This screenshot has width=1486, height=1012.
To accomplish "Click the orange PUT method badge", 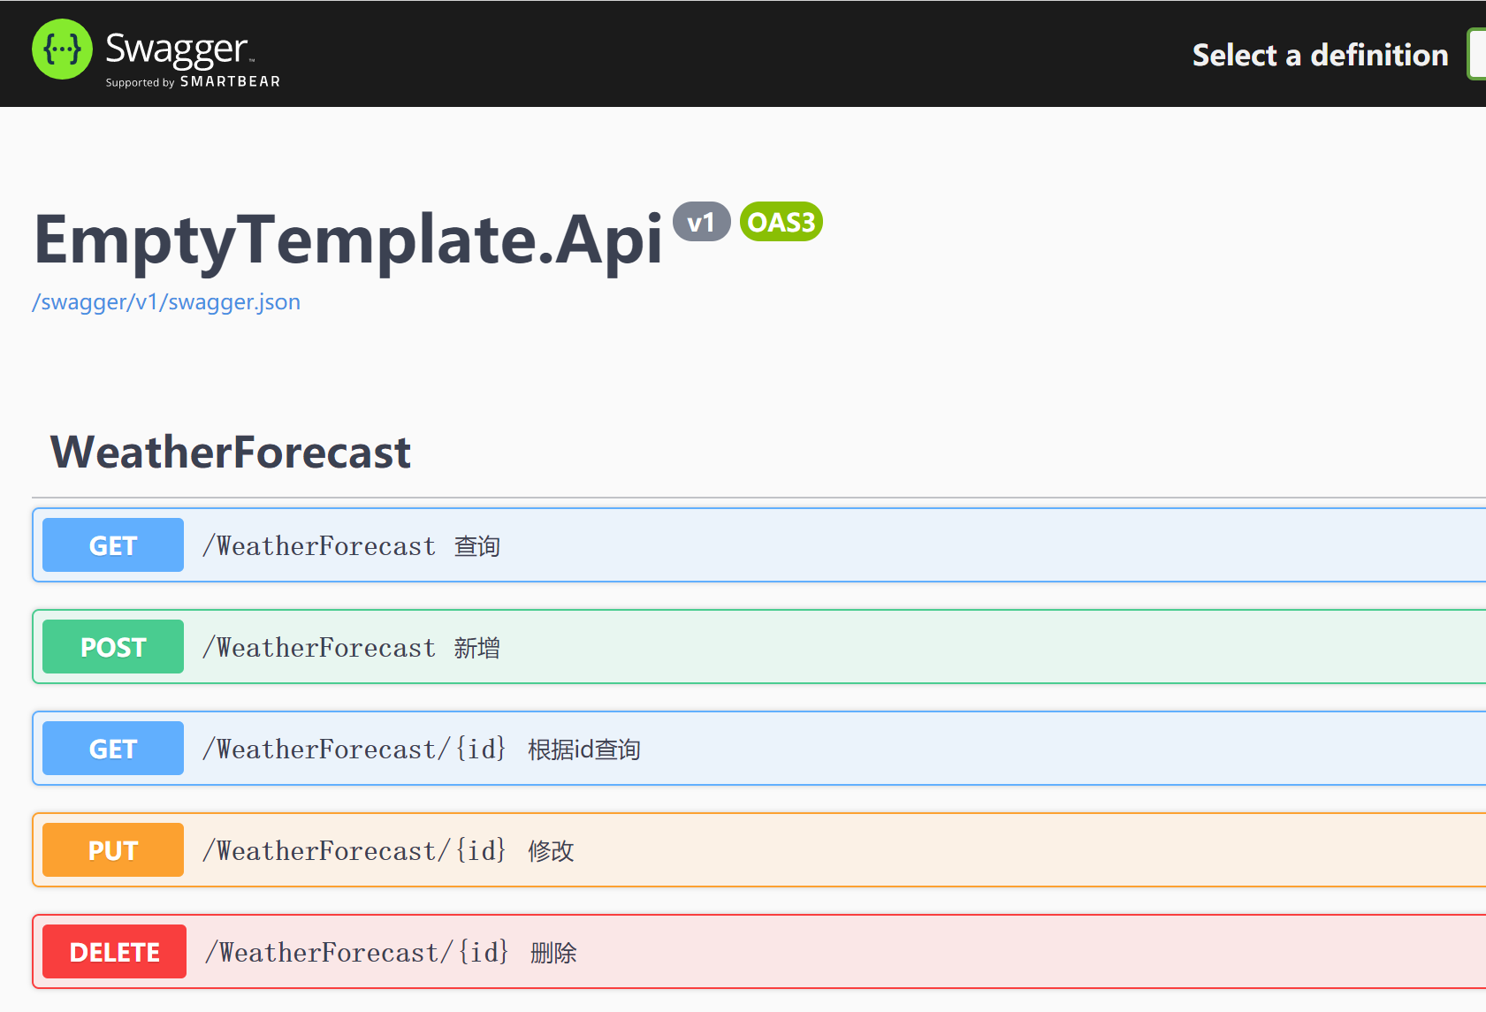I will coord(113,850).
